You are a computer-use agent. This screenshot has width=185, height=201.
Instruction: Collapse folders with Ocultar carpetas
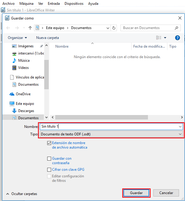[x=22, y=194]
